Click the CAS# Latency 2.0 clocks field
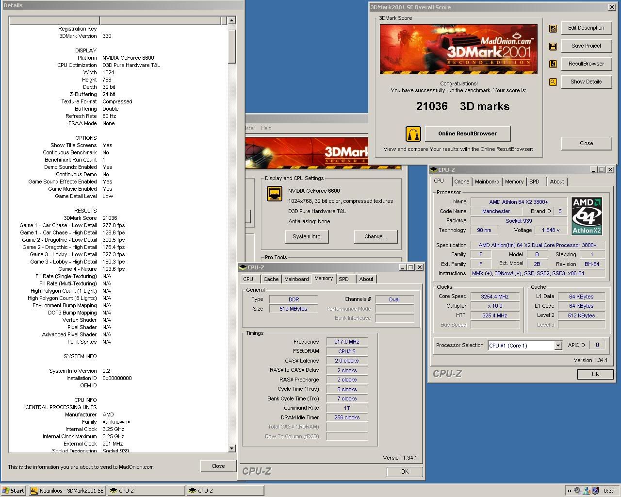621x497 pixels. point(347,361)
